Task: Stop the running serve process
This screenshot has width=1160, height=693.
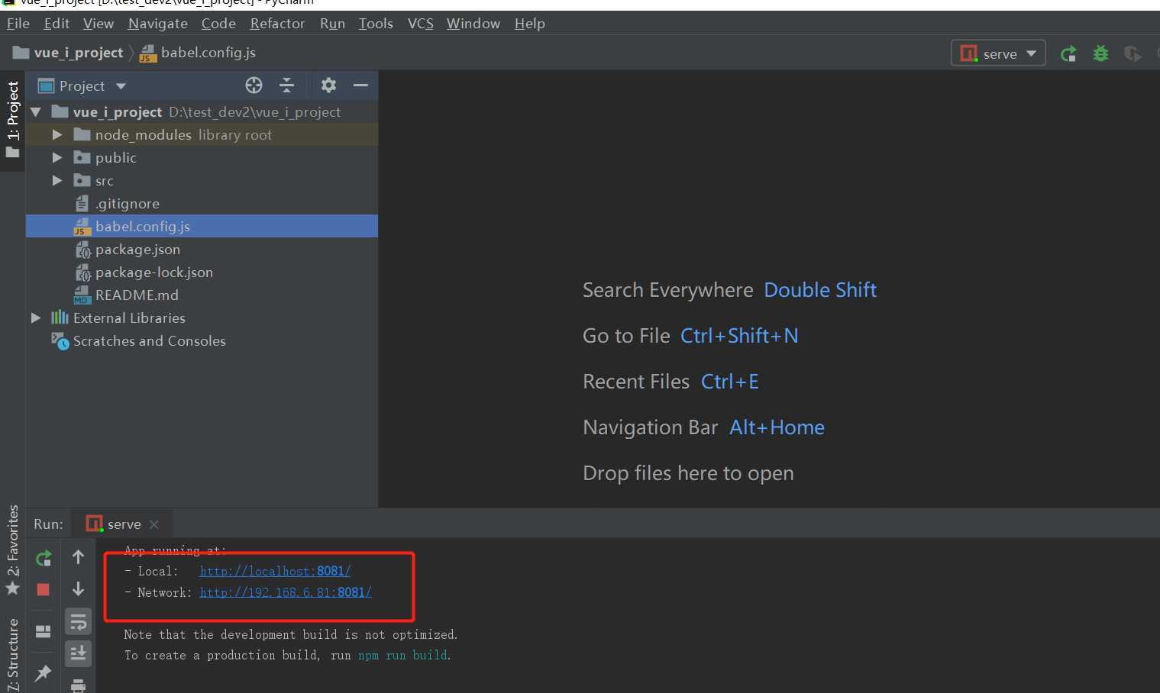Action: tap(44, 589)
